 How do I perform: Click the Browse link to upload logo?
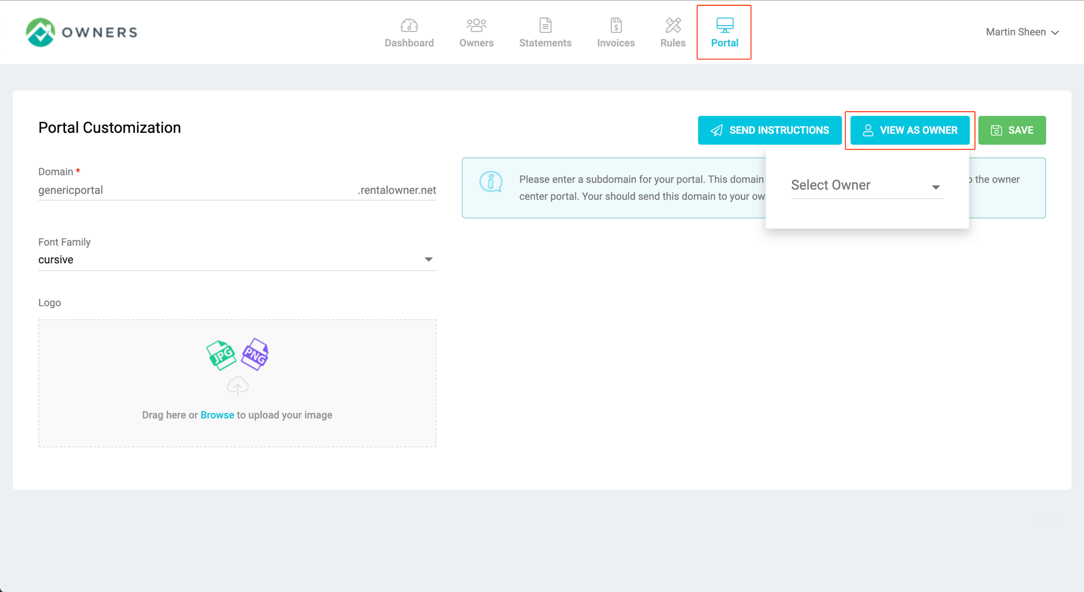click(217, 415)
